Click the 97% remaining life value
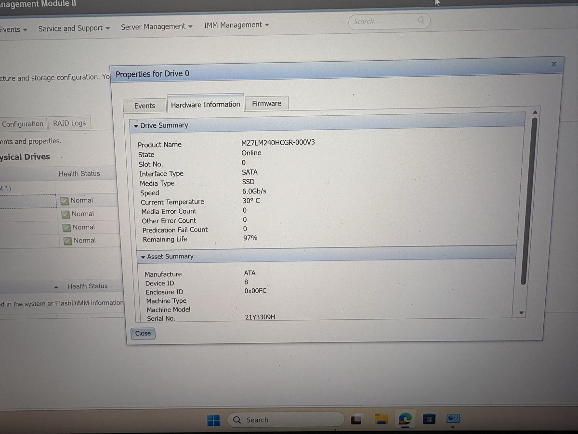578x434 pixels. point(250,238)
